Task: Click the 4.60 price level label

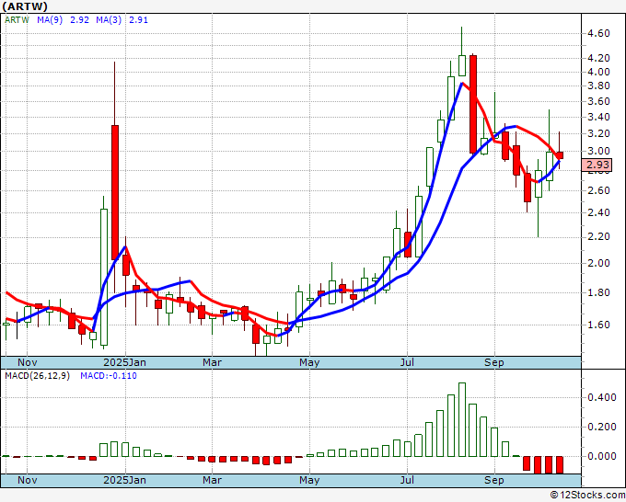Action: click(x=597, y=33)
